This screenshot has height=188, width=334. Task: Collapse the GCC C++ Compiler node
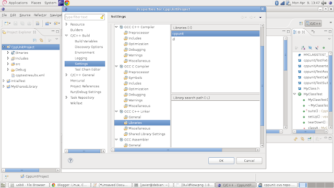[116, 27]
